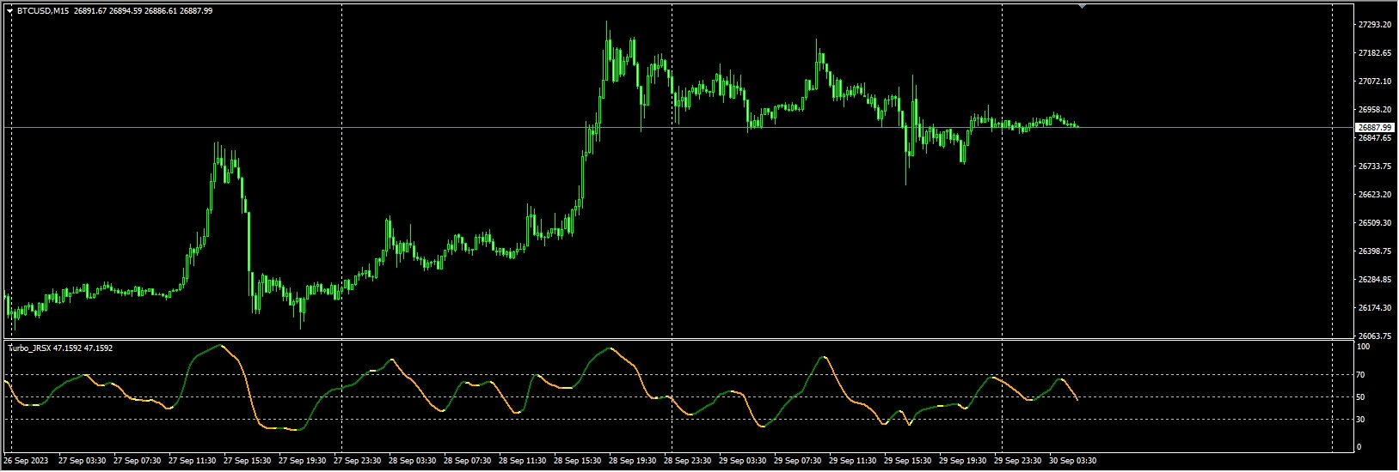Click the 28 Sep 11:30 time label
This screenshot has width=1399, height=472.
click(x=523, y=461)
